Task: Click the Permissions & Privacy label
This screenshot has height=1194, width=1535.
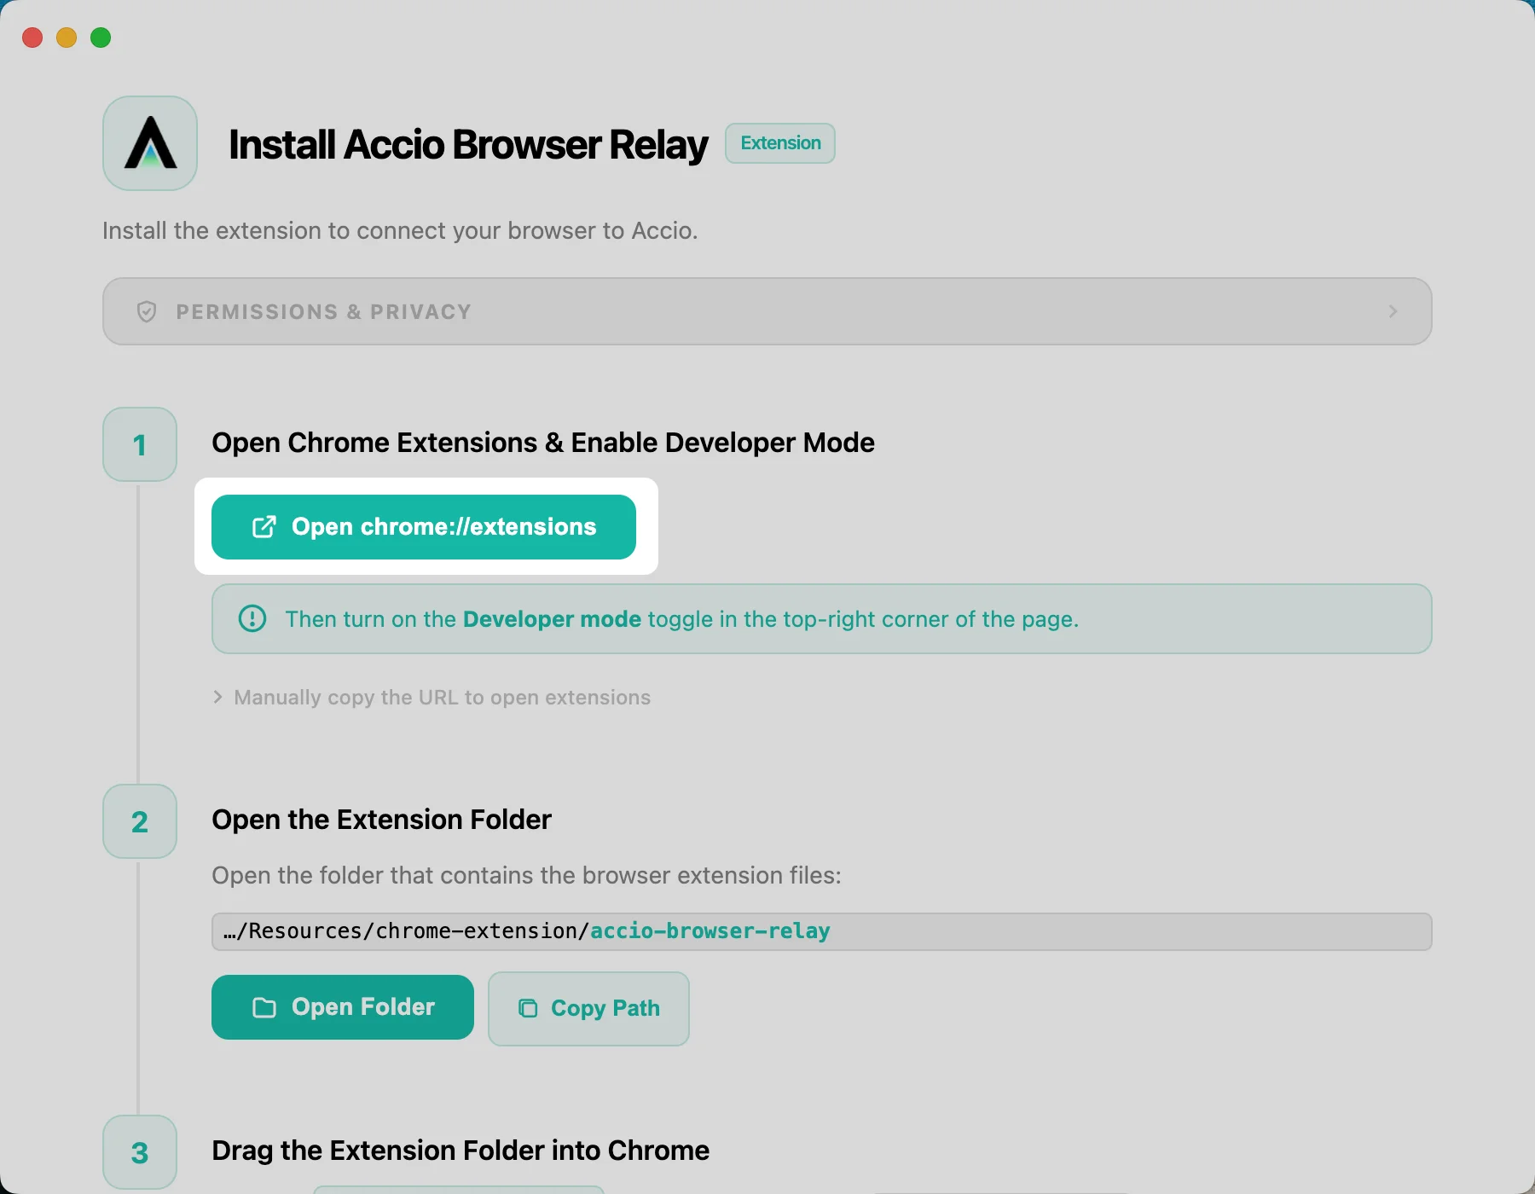Action: pyautogui.click(x=324, y=312)
